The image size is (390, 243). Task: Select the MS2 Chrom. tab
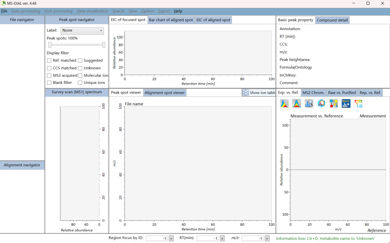[x=313, y=93]
